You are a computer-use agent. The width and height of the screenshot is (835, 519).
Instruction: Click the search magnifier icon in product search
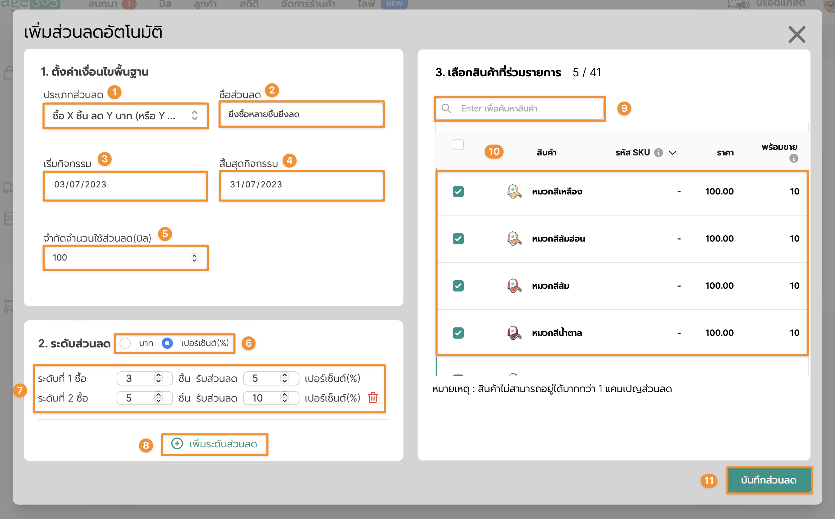(x=446, y=108)
